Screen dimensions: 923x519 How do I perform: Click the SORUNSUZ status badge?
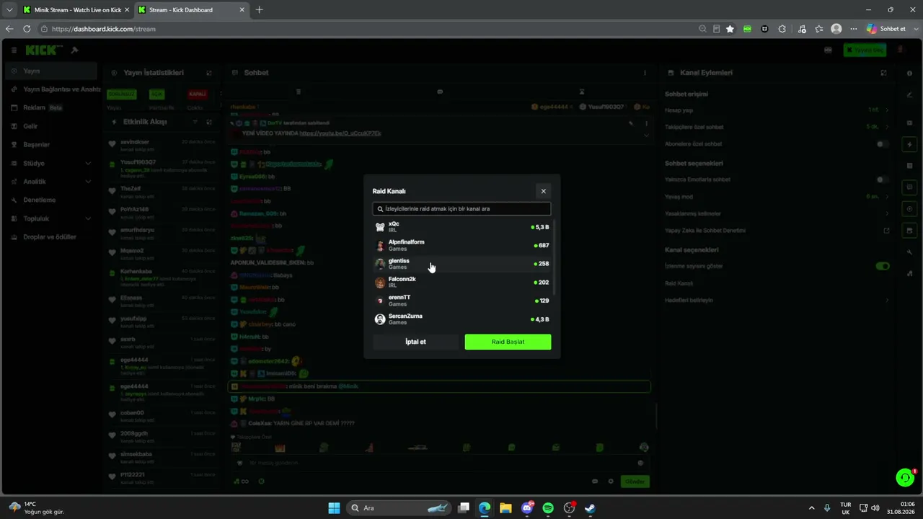[121, 94]
